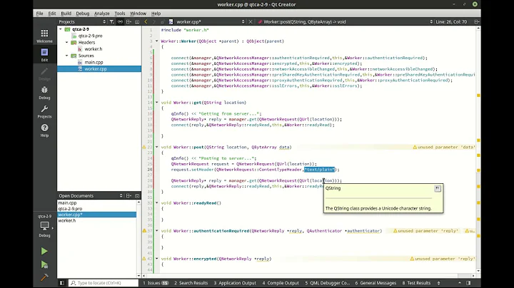Show the General Messages pane
Viewport: 514px width, 288px height.
[x=376, y=283]
